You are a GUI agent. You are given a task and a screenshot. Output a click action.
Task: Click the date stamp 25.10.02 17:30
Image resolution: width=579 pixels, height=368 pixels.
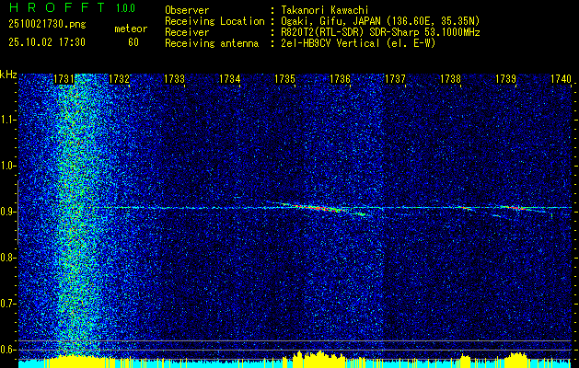47,42
